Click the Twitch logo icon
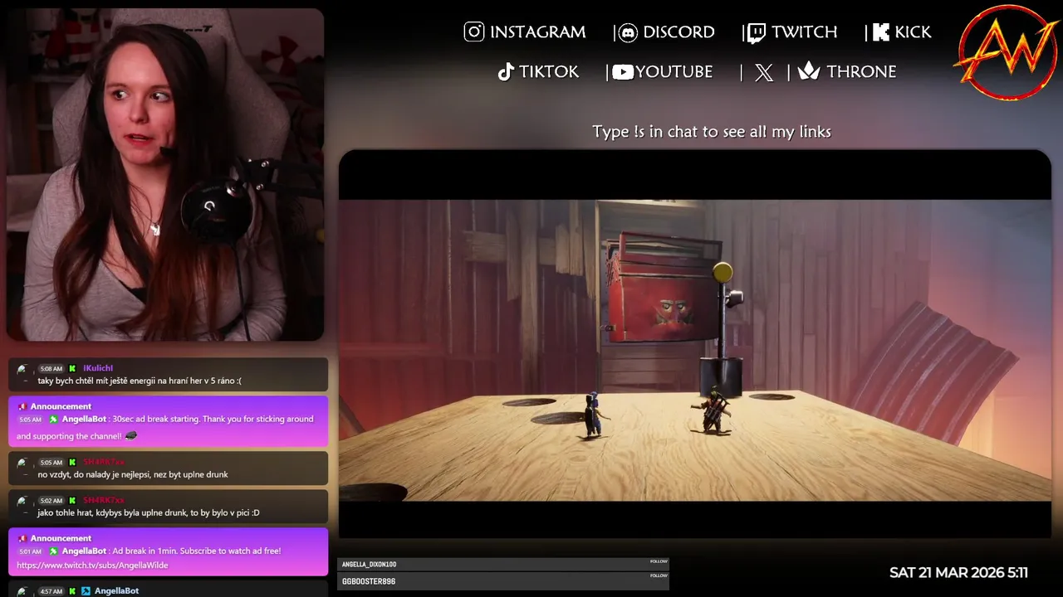 756,33
